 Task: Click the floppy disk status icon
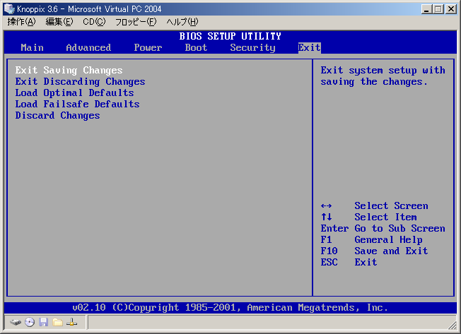44,322
